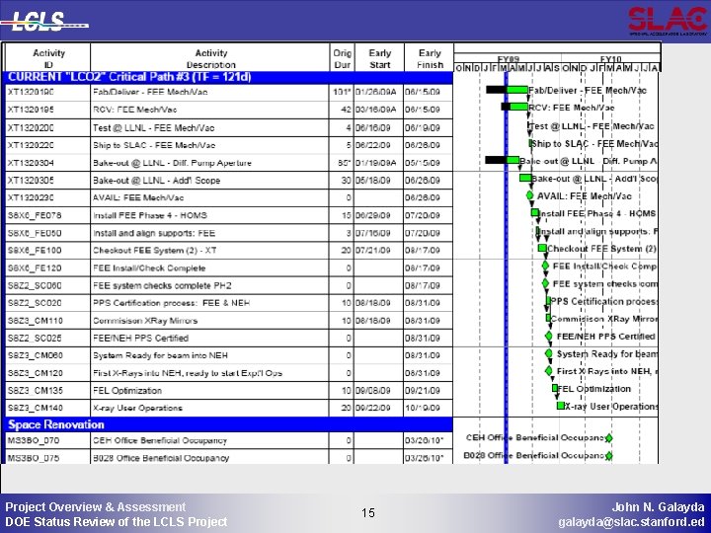Click the green RCV: FEE Mech/Vac Gantt bar

(518, 107)
